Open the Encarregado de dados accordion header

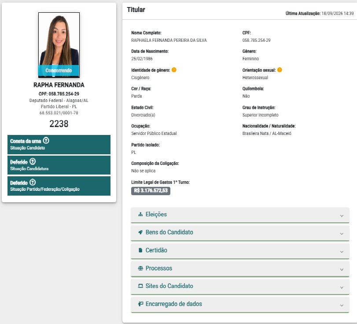pyautogui.click(x=240, y=305)
